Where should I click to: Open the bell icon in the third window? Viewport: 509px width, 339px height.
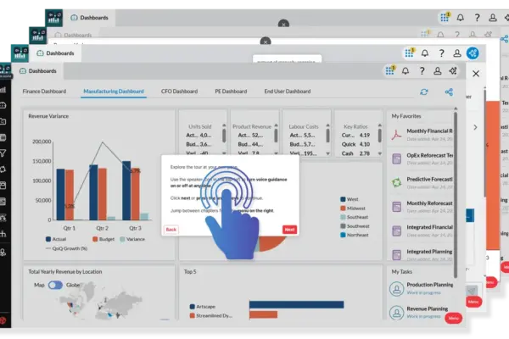[x=425, y=53]
